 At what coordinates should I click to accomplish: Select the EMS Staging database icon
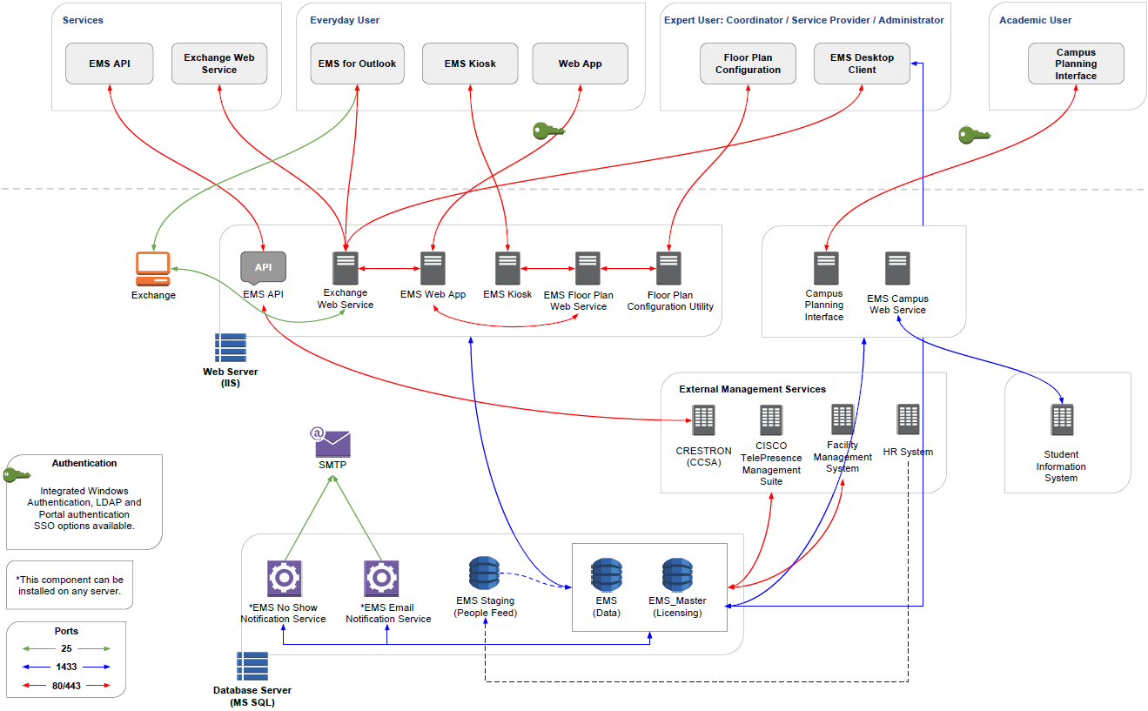coord(485,573)
